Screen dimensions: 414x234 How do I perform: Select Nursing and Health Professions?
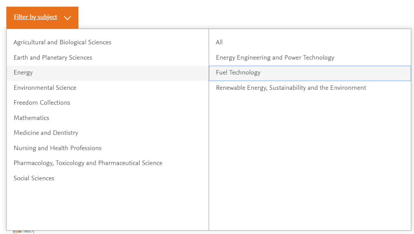click(x=108, y=148)
